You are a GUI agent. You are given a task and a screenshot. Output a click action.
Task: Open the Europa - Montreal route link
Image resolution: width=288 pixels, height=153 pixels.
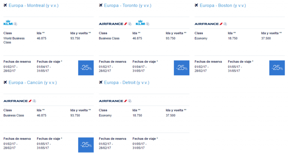click(x=33, y=6)
